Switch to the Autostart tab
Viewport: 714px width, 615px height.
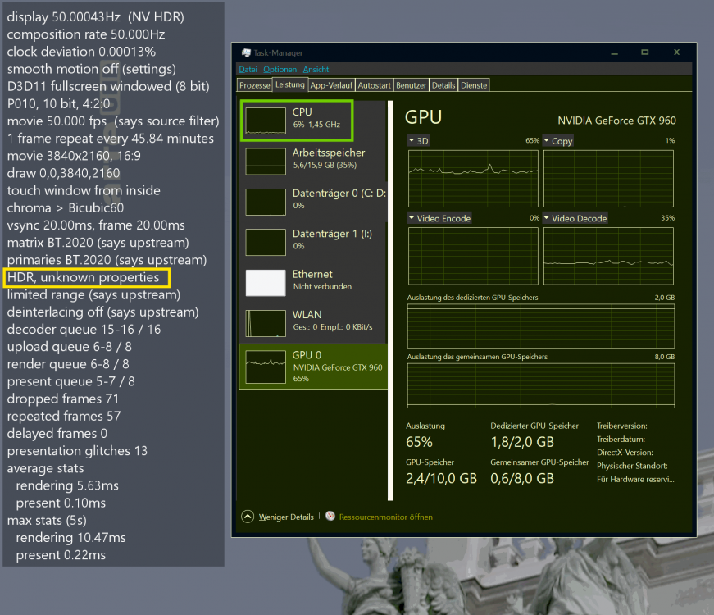tap(375, 84)
